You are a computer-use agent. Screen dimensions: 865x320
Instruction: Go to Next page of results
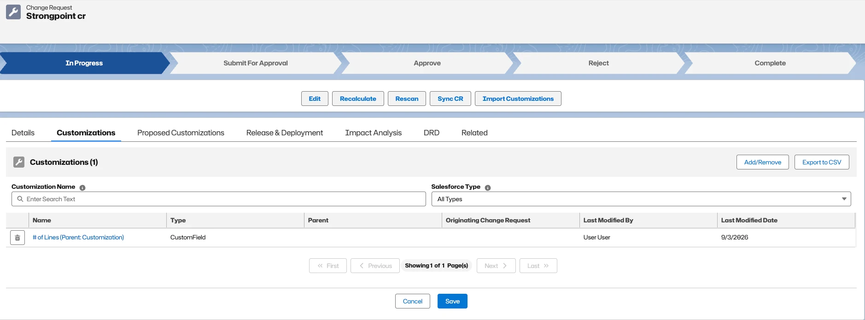coord(496,266)
